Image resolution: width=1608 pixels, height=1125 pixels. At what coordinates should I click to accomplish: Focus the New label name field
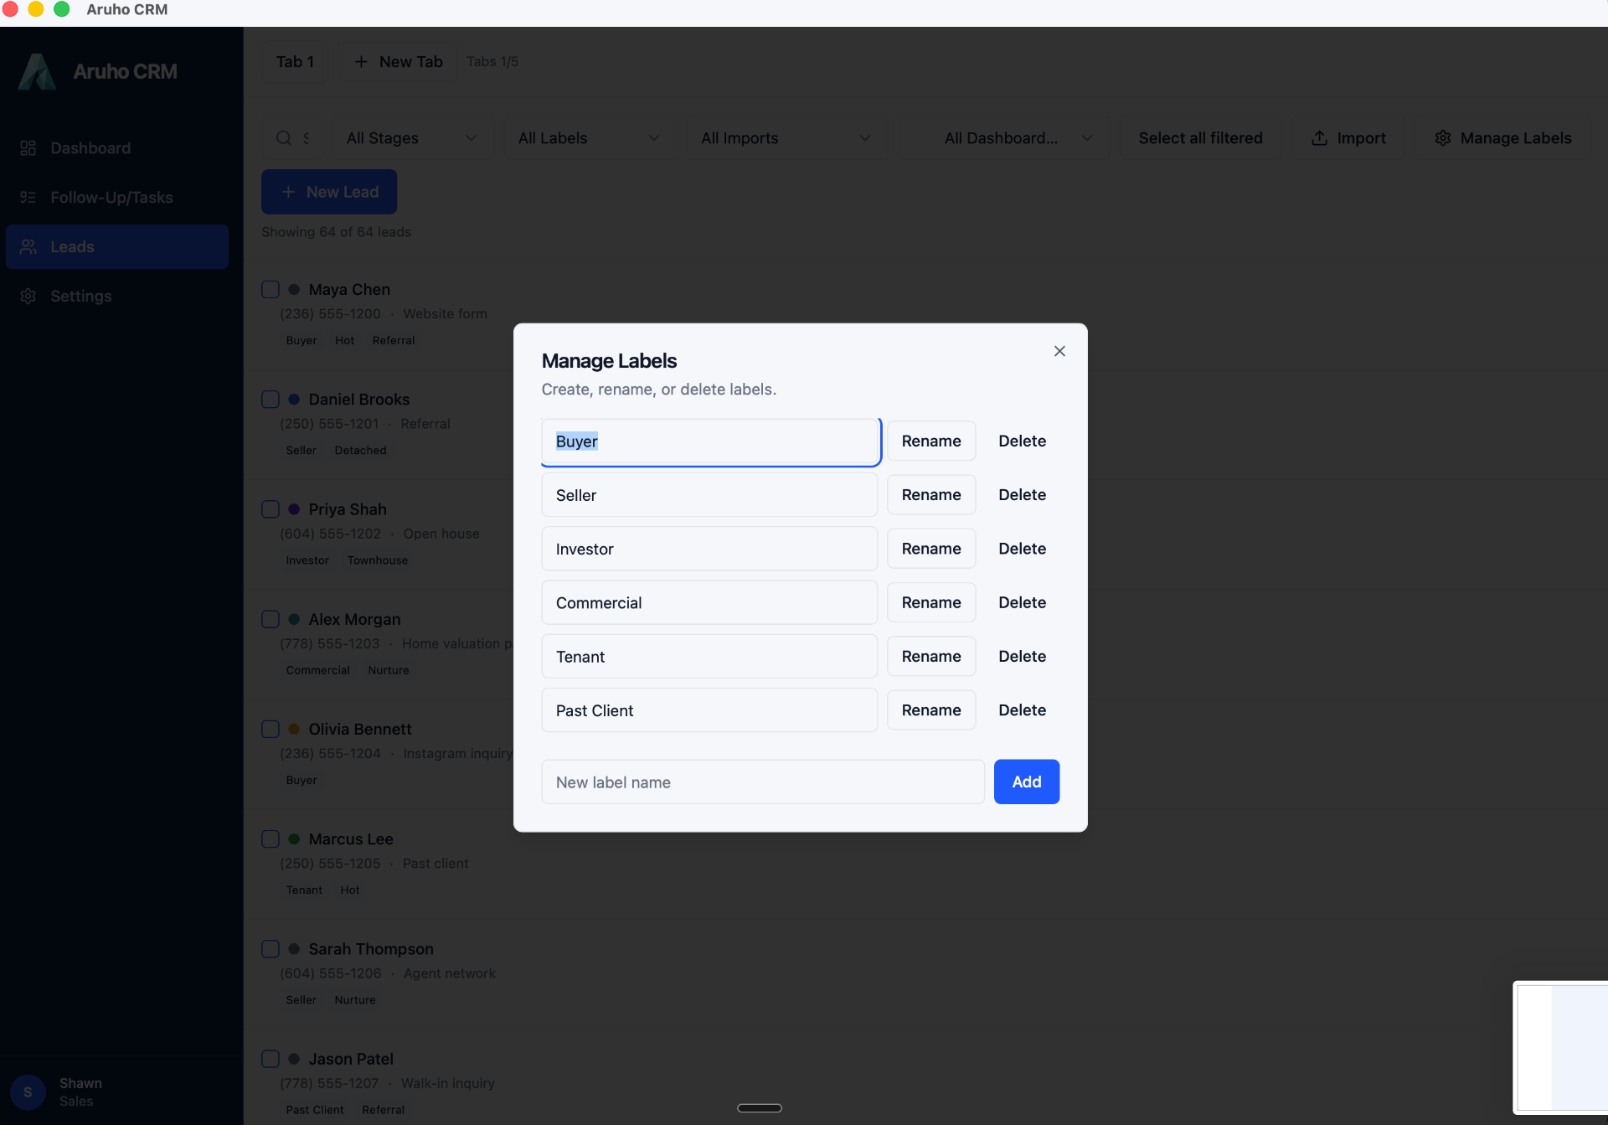[763, 782]
